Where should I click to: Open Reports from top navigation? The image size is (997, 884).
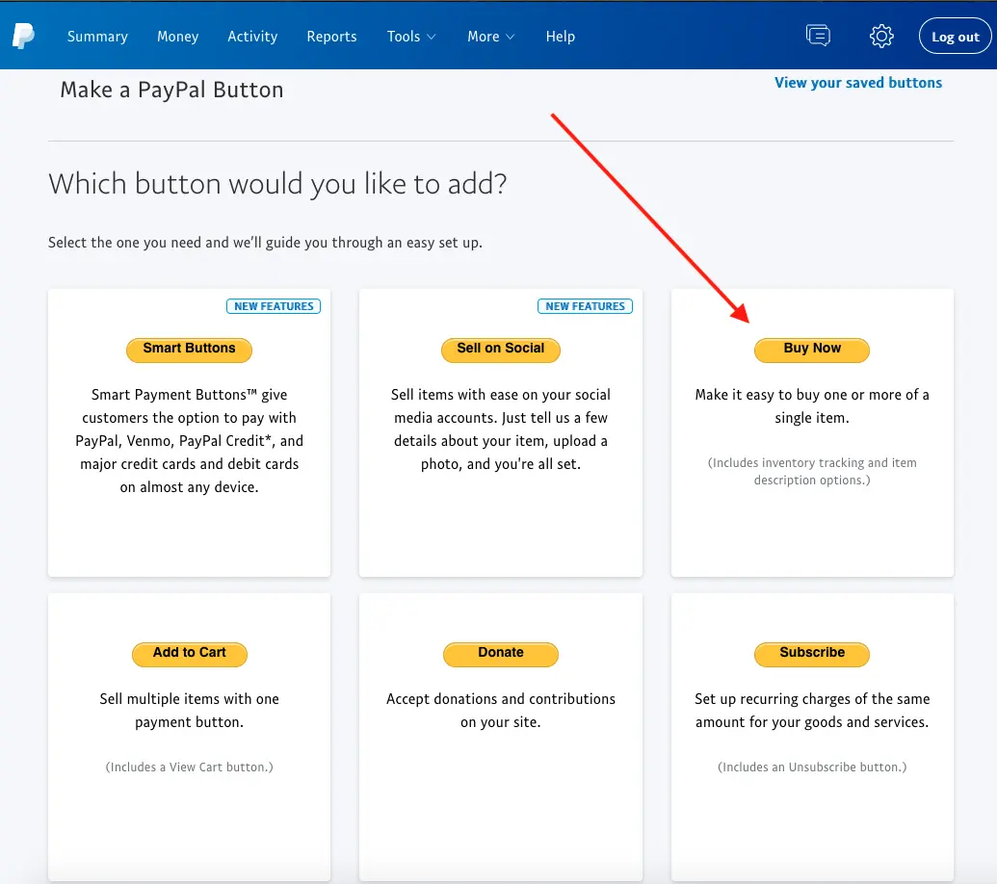click(331, 37)
